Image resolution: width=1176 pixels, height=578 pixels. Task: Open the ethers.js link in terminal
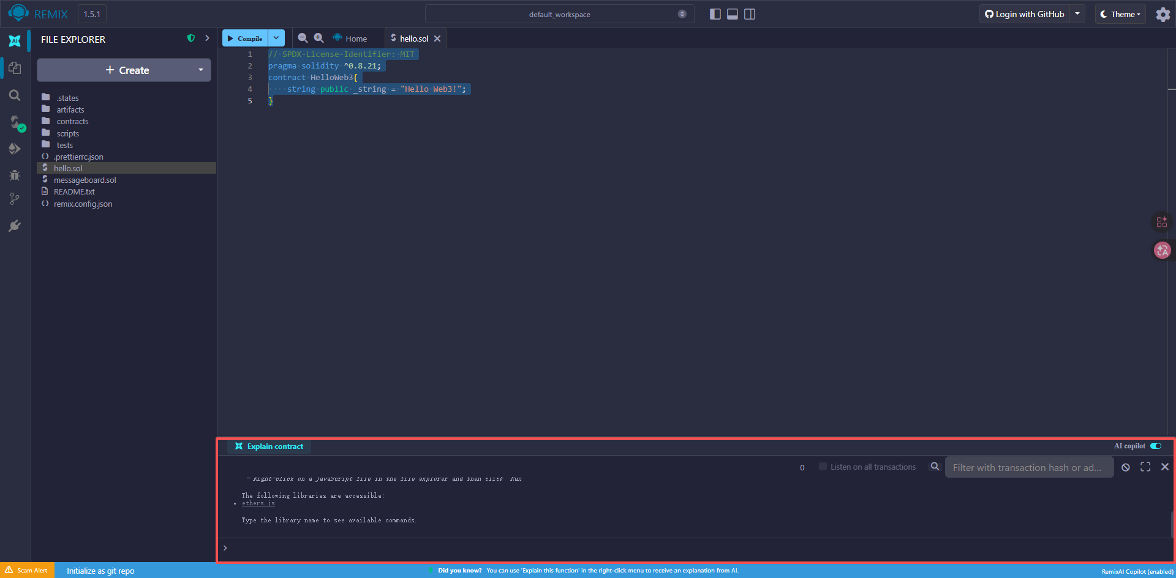258,503
